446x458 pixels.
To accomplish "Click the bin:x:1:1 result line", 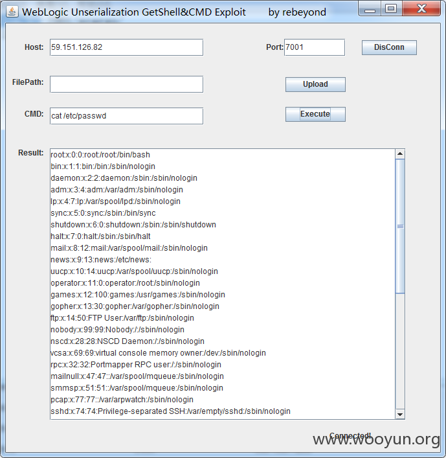I will 103,166.
